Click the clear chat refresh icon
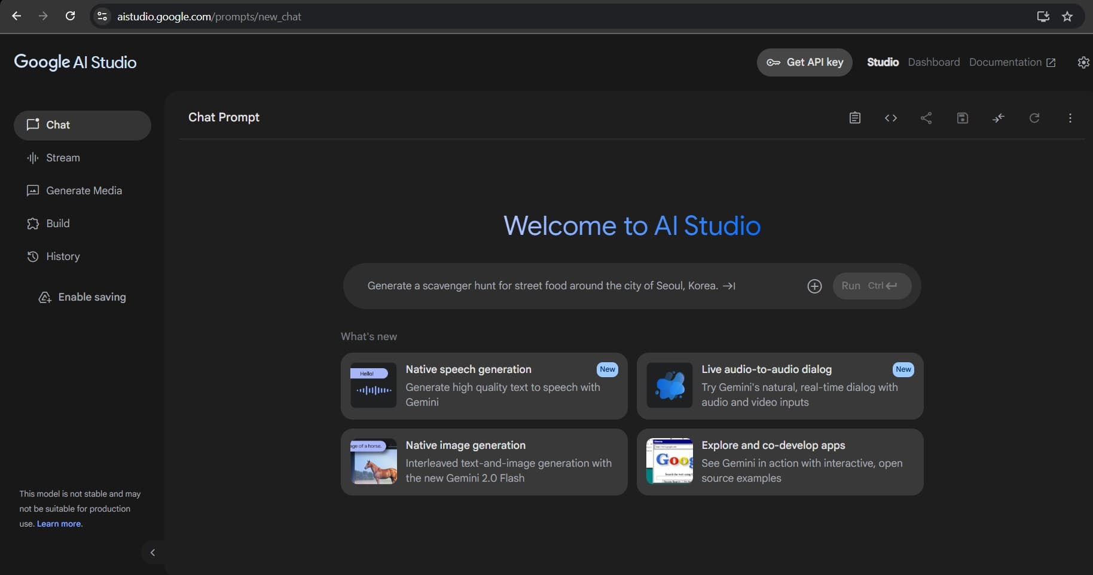This screenshot has height=575, width=1093. pos(1034,118)
